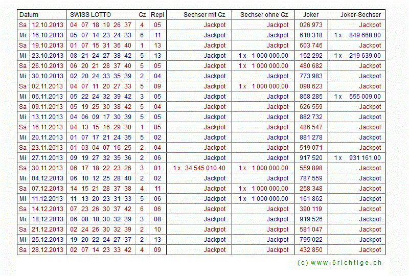Click the Sechser mit Gz header
409x276 pixels.
point(204,15)
